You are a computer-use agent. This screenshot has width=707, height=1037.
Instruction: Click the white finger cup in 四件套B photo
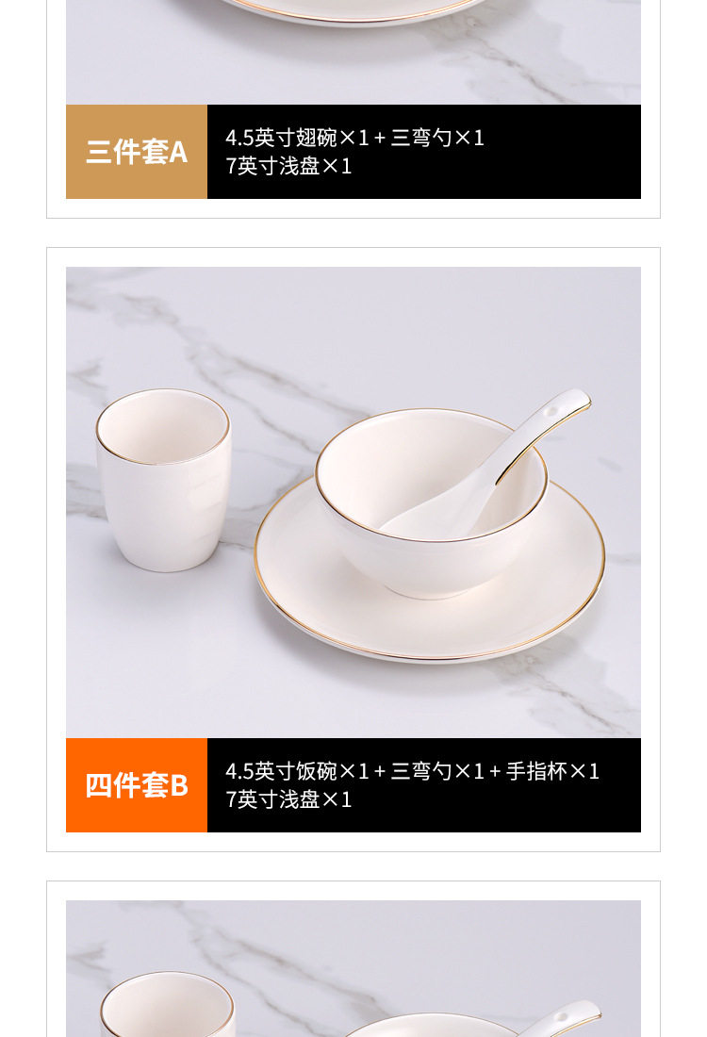click(x=163, y=480)
